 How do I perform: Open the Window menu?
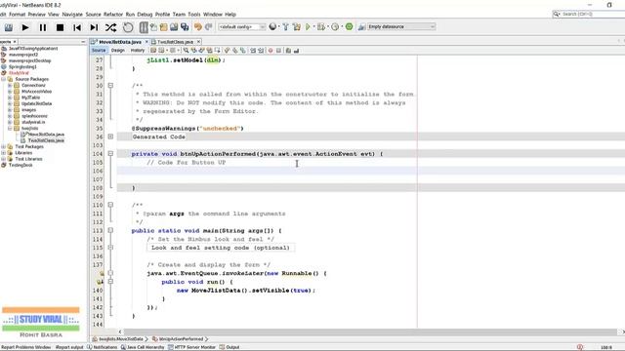213,15
